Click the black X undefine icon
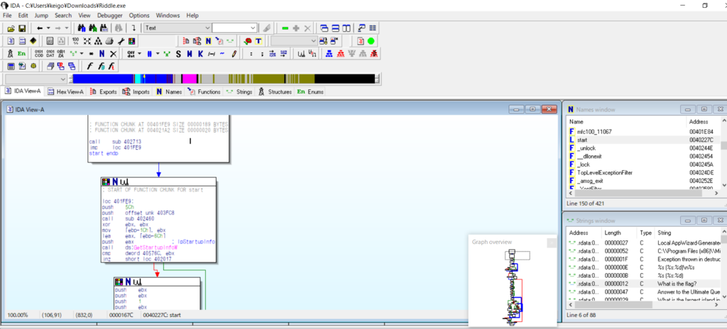727x329 pixels. pos(113,54)
